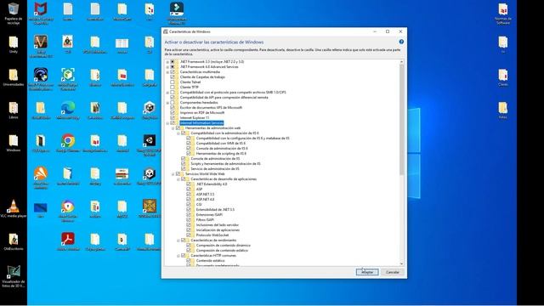Select the Libros folder on desktop

[x=14, y=110]
